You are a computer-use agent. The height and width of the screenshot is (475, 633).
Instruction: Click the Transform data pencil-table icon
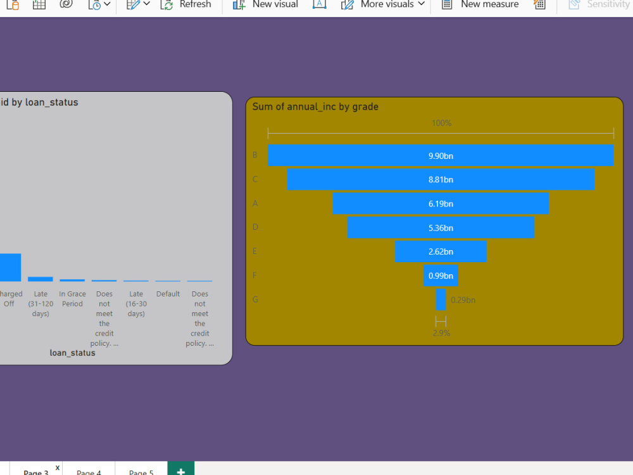[133, 4]
